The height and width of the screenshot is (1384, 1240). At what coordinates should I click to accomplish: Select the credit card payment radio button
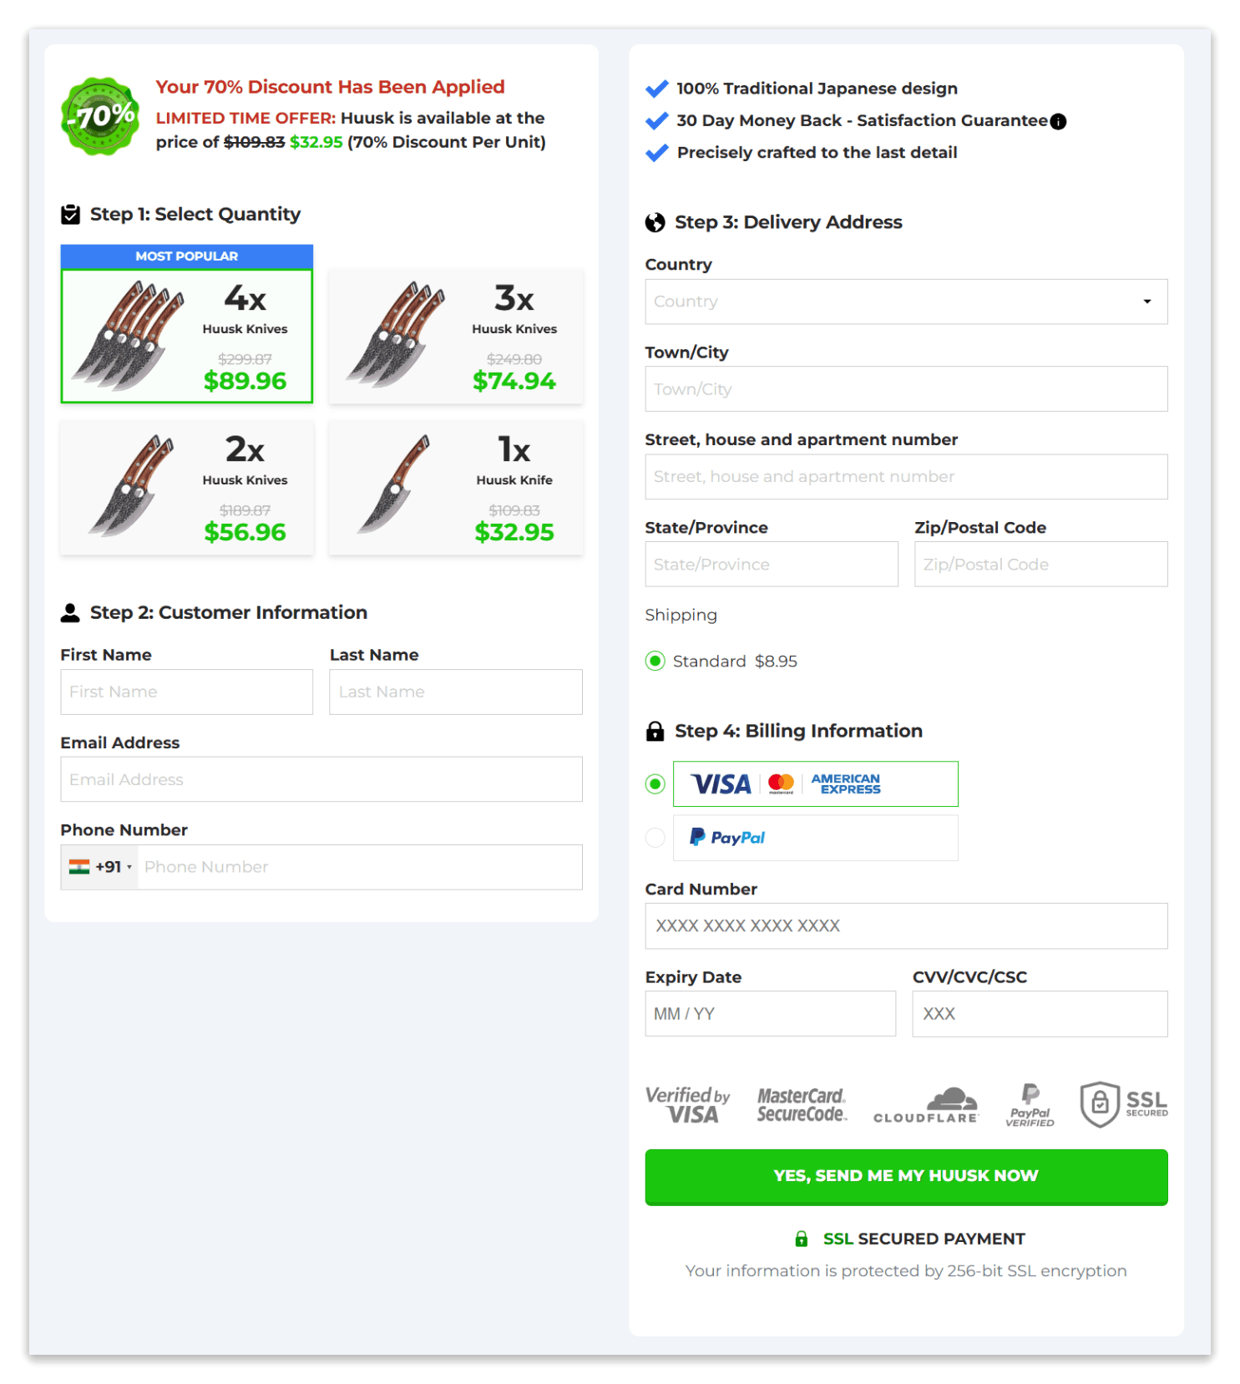coord(655,784)
